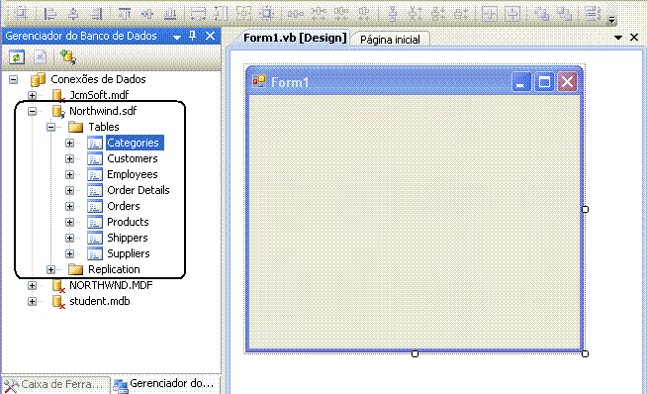
Task: Expand the JcmSoft.mdf connection
Action: [32, 95]
